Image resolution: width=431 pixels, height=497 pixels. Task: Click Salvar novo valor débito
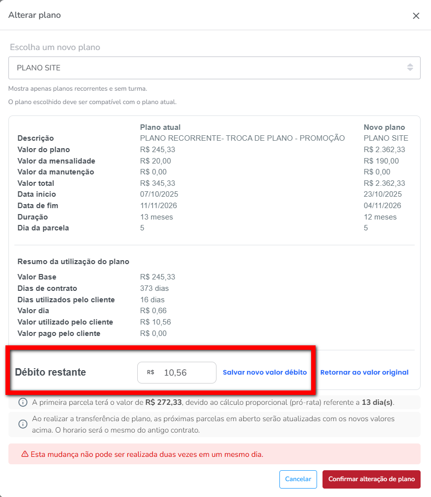tap(265, 373)
